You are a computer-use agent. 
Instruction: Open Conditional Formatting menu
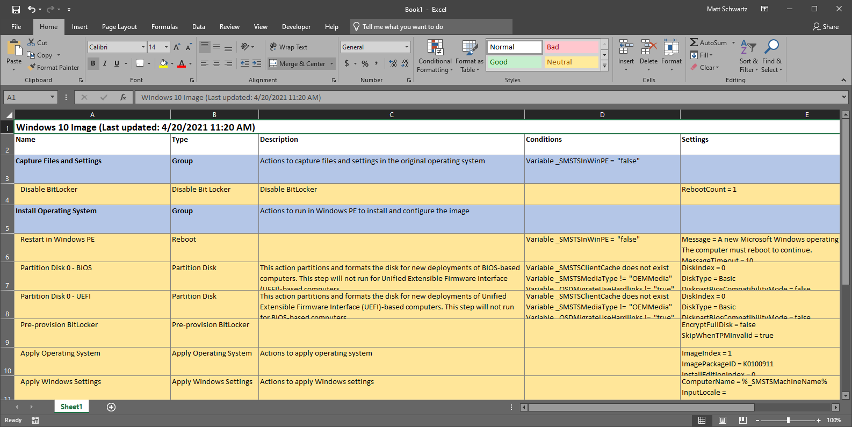[435, 56]
